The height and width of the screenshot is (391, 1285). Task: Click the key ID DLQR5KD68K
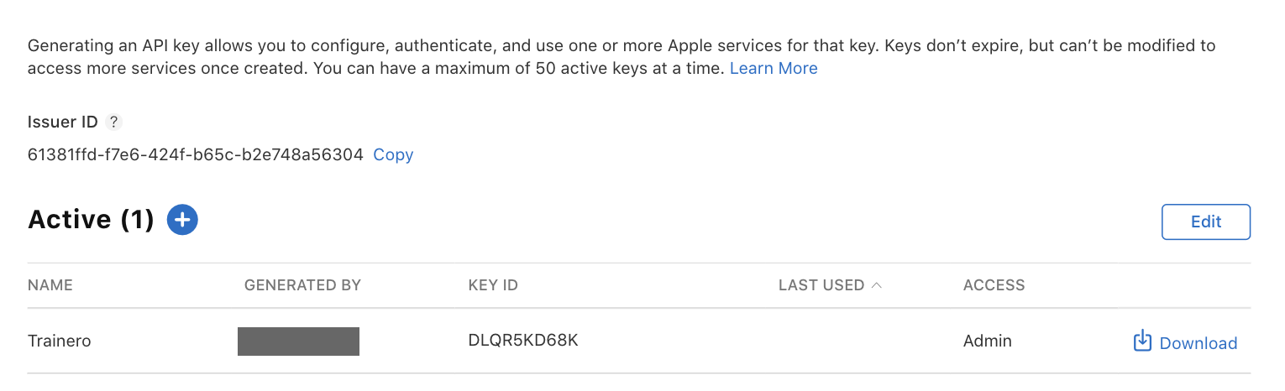tap(523, 341)
